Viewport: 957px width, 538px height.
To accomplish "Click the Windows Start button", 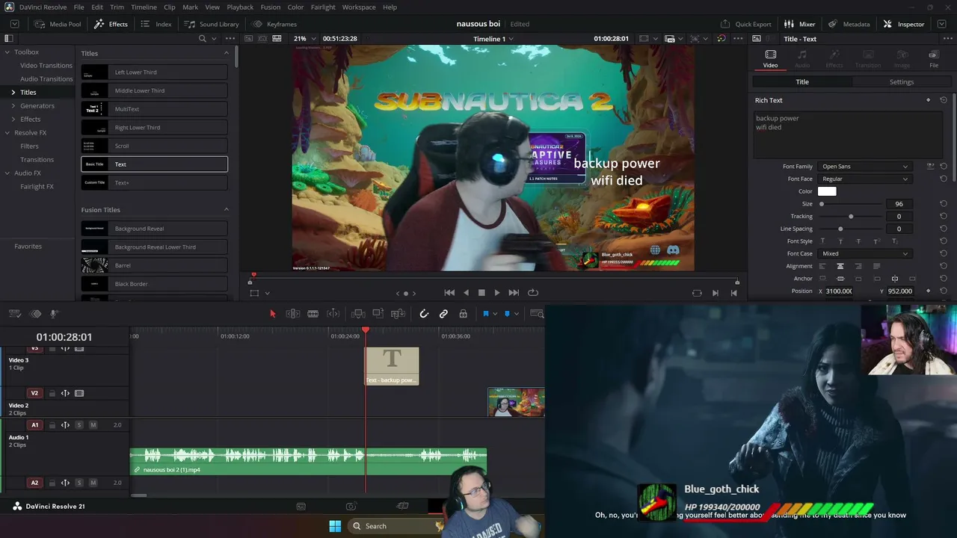I will click(335, 526).
